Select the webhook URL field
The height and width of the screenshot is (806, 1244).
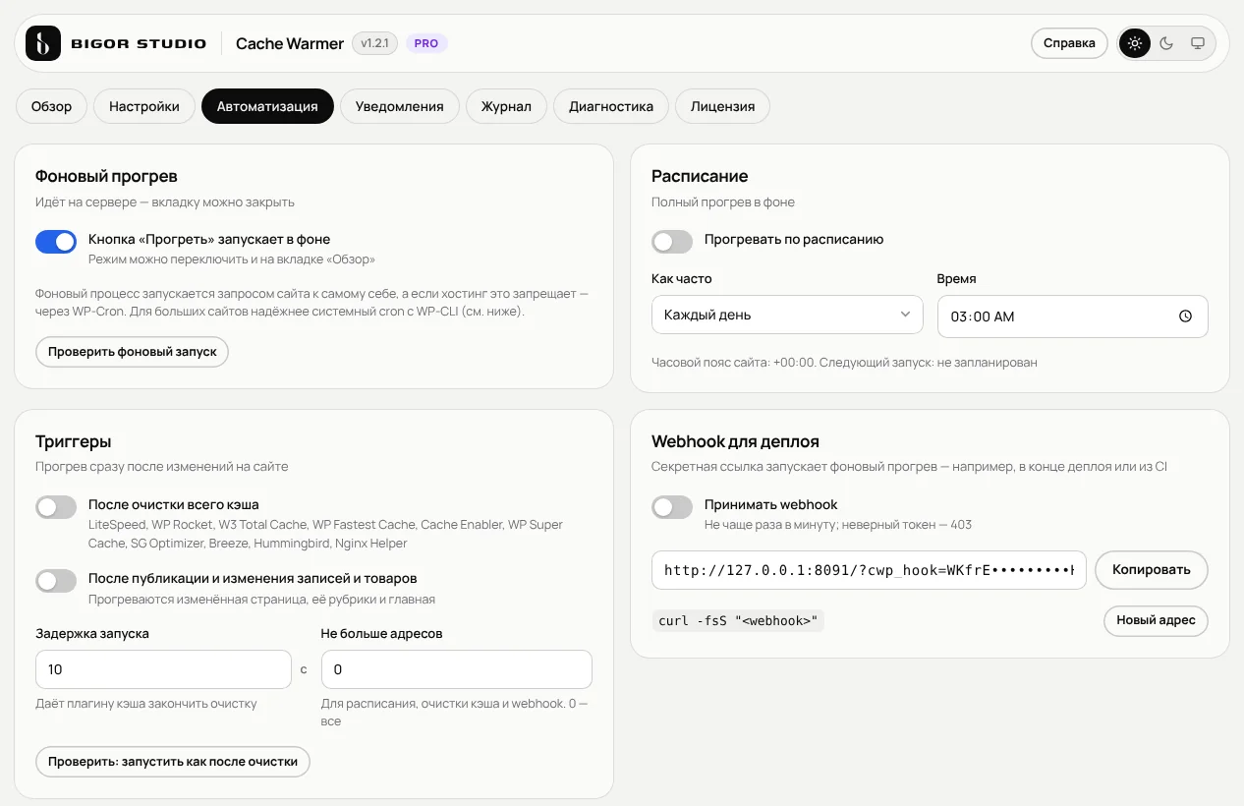[869, 570]
